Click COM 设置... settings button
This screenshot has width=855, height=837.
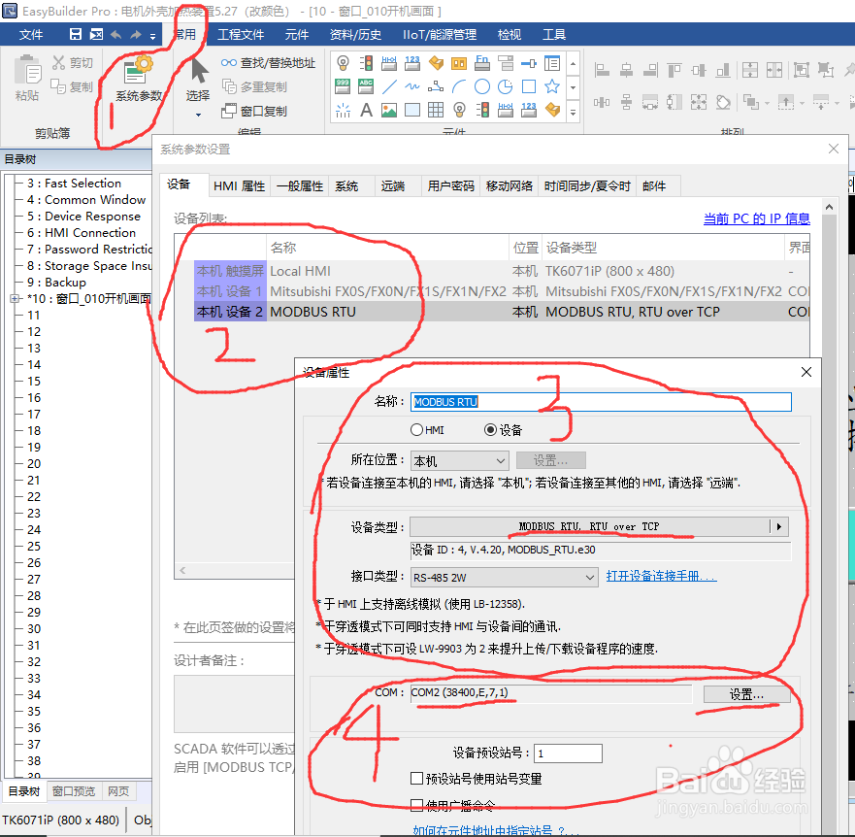tap(746, 694)
